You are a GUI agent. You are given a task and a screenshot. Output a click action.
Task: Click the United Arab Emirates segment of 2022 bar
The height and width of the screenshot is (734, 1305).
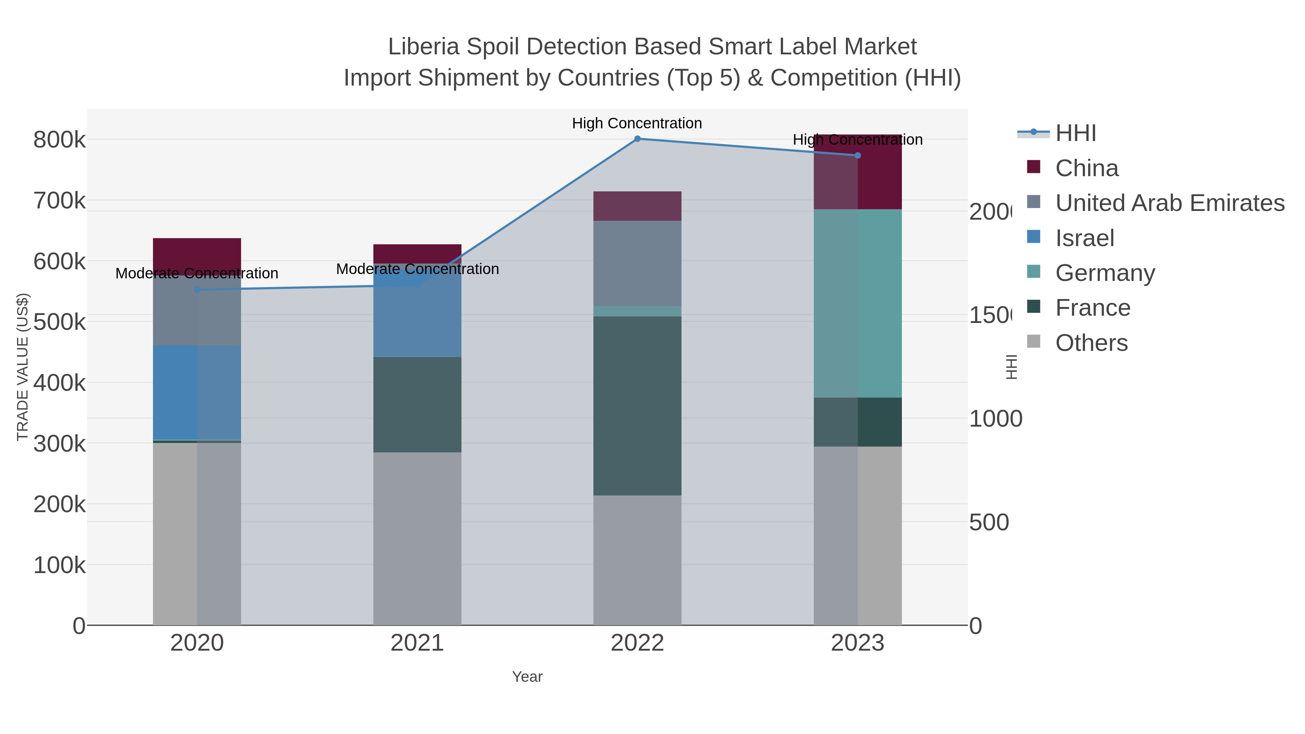pyautogui.click(x=637, y=264)
